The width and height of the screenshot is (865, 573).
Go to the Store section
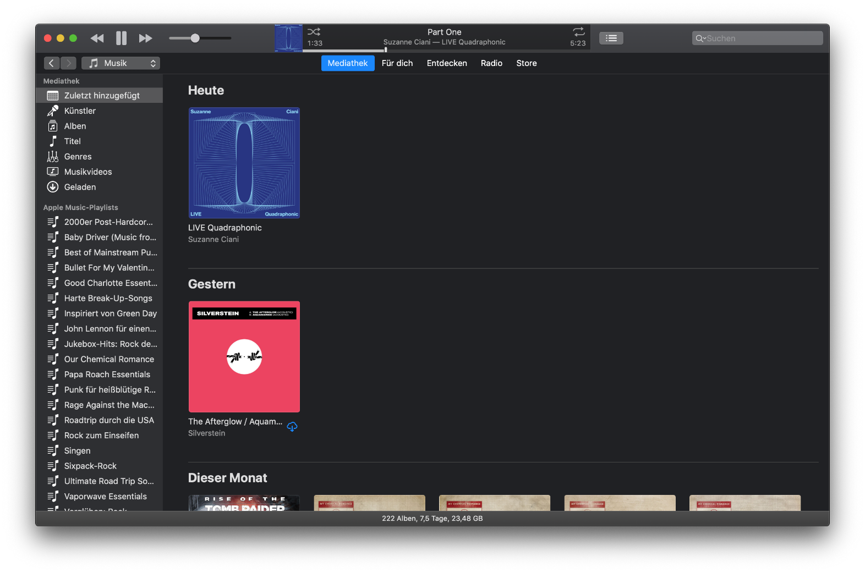[526, 63]
